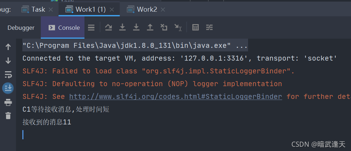Click the 'Connected to the target VM' line
Viewport: 351px width, 151px height.
coord(180,58)
